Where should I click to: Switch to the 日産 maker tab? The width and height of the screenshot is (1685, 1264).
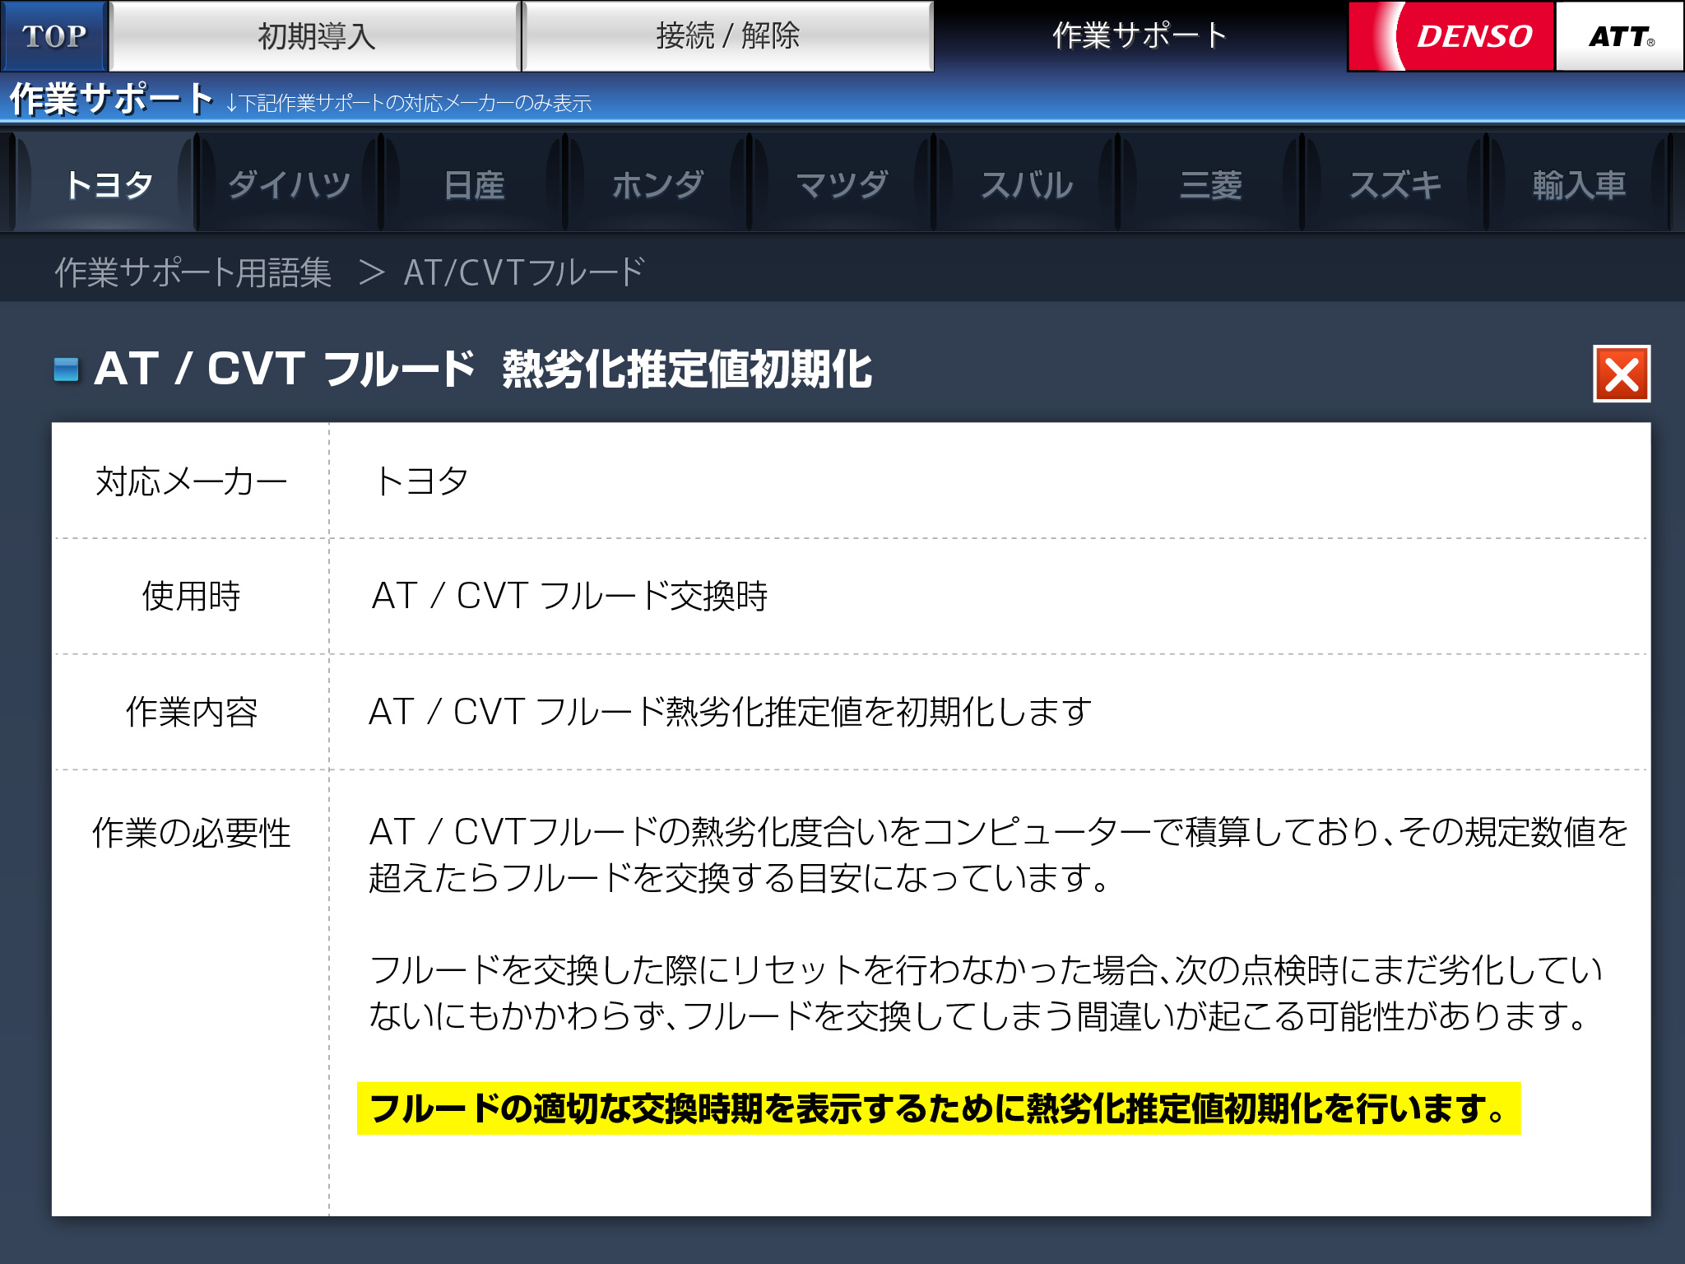[474, 184]
